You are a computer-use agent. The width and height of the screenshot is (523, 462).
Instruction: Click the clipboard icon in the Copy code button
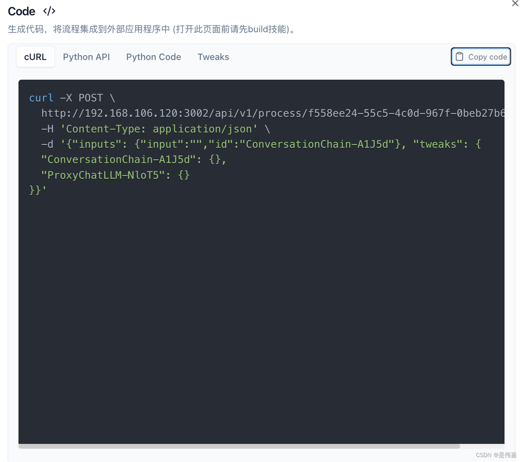[459, 56]
